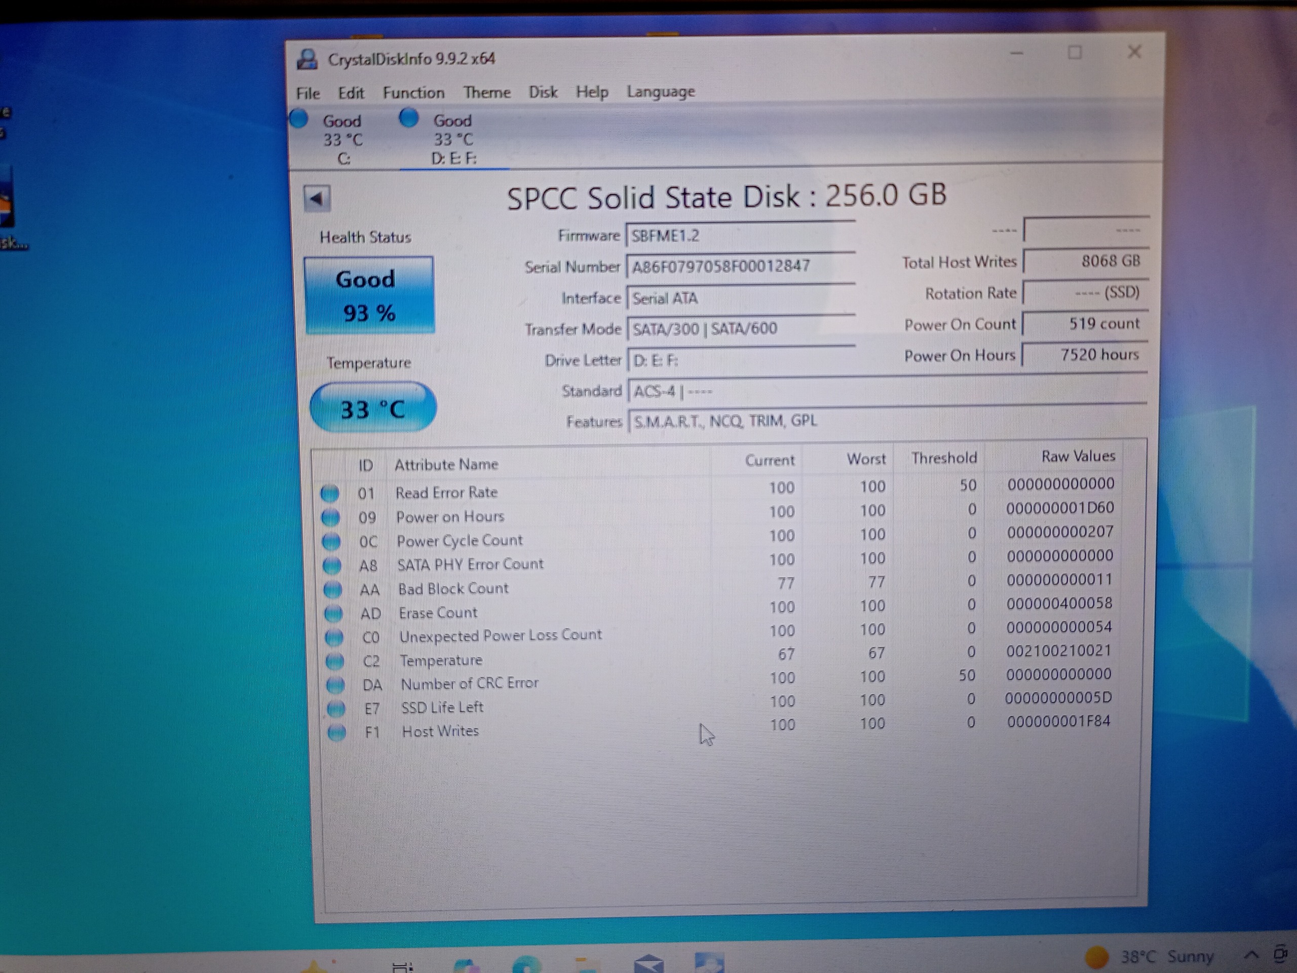Image resolution: width=1297 pixels, height=973 pixels.
Task: Click the Attribute Name column header
Action: click(x=446, y=465)
